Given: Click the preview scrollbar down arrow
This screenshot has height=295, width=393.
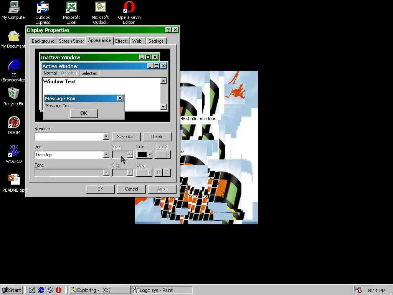Looking at the screenshot, I should [163, 107].
